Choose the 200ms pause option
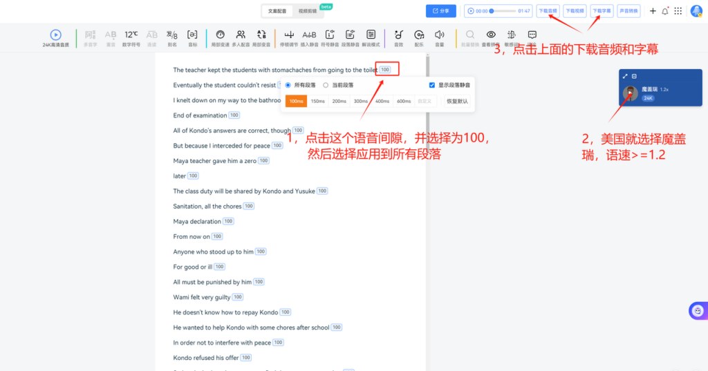 [339, 101]
